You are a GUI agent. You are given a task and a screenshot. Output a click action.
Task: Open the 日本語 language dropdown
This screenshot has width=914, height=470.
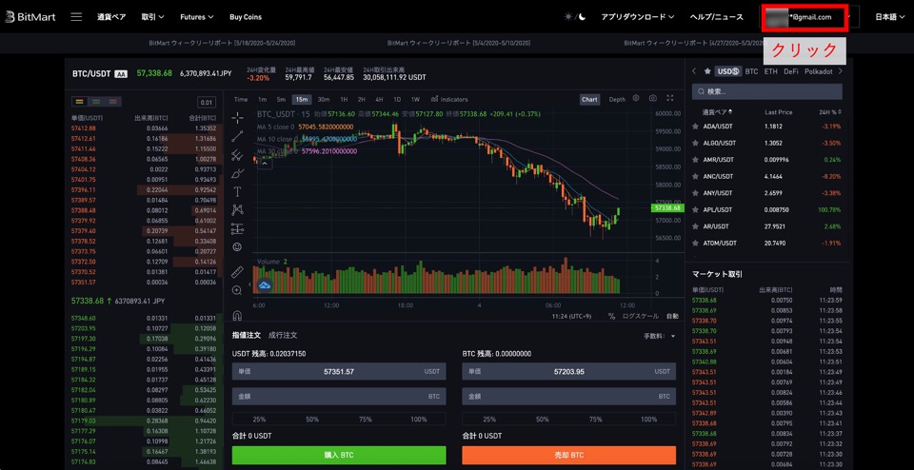click(x=889, y=17)
